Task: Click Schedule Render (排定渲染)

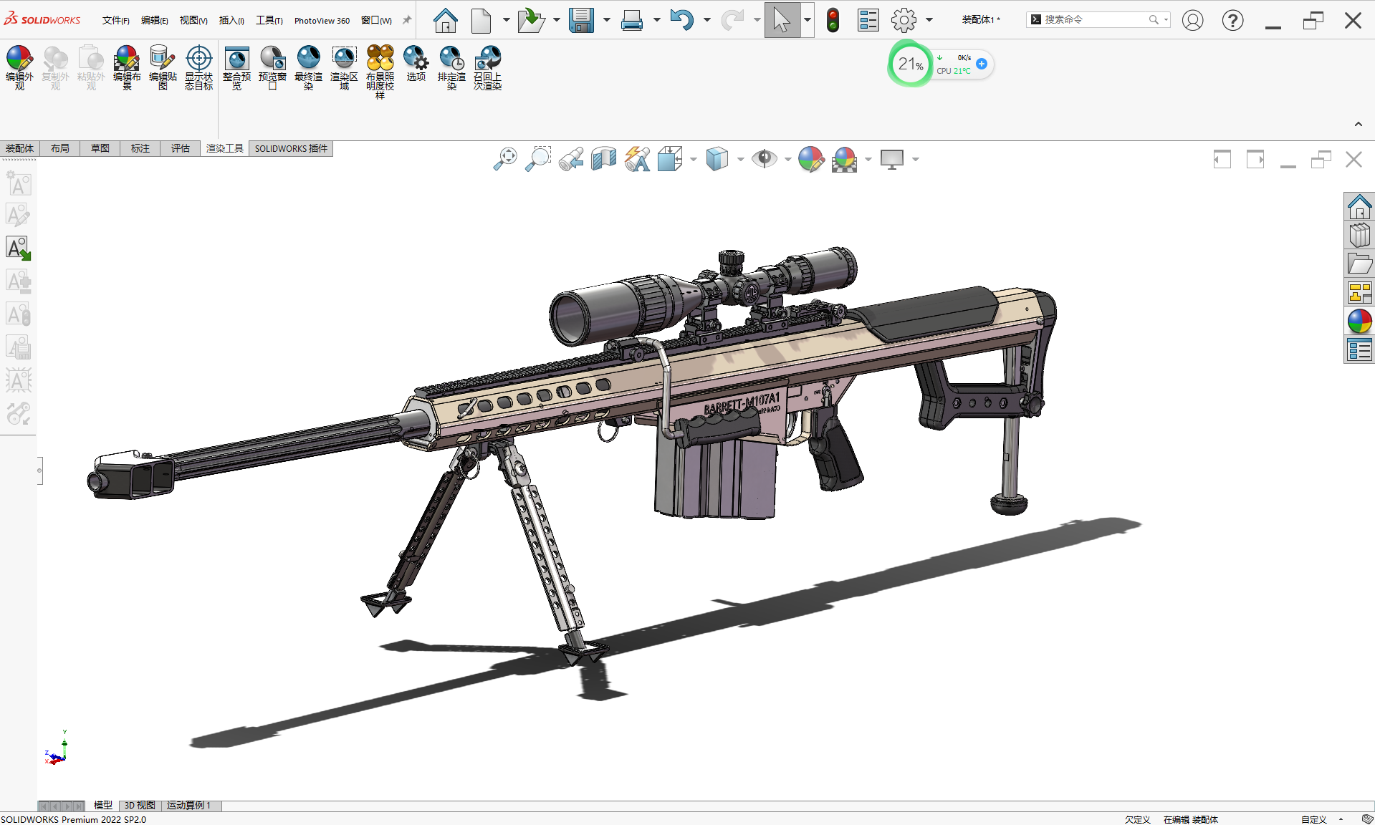Action: pos(451,67)
